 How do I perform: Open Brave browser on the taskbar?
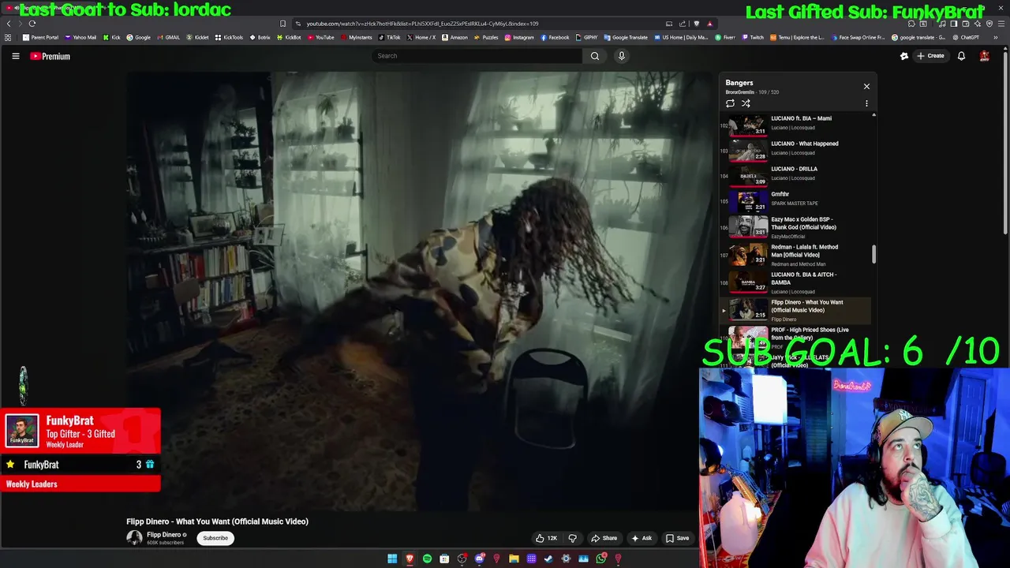coord(410,559)
